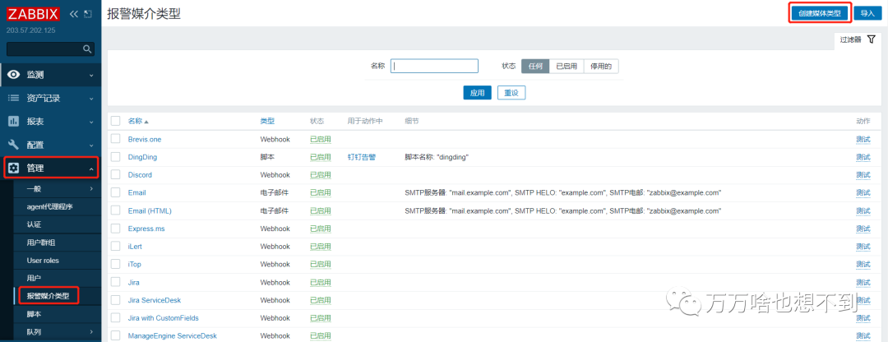Click the server address 203.57.202.125

[30, 30]
